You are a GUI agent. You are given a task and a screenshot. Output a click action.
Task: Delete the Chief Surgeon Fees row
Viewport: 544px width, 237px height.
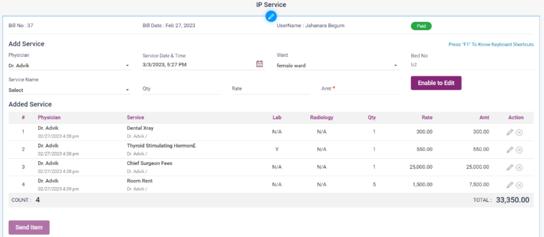click(519, 167)
